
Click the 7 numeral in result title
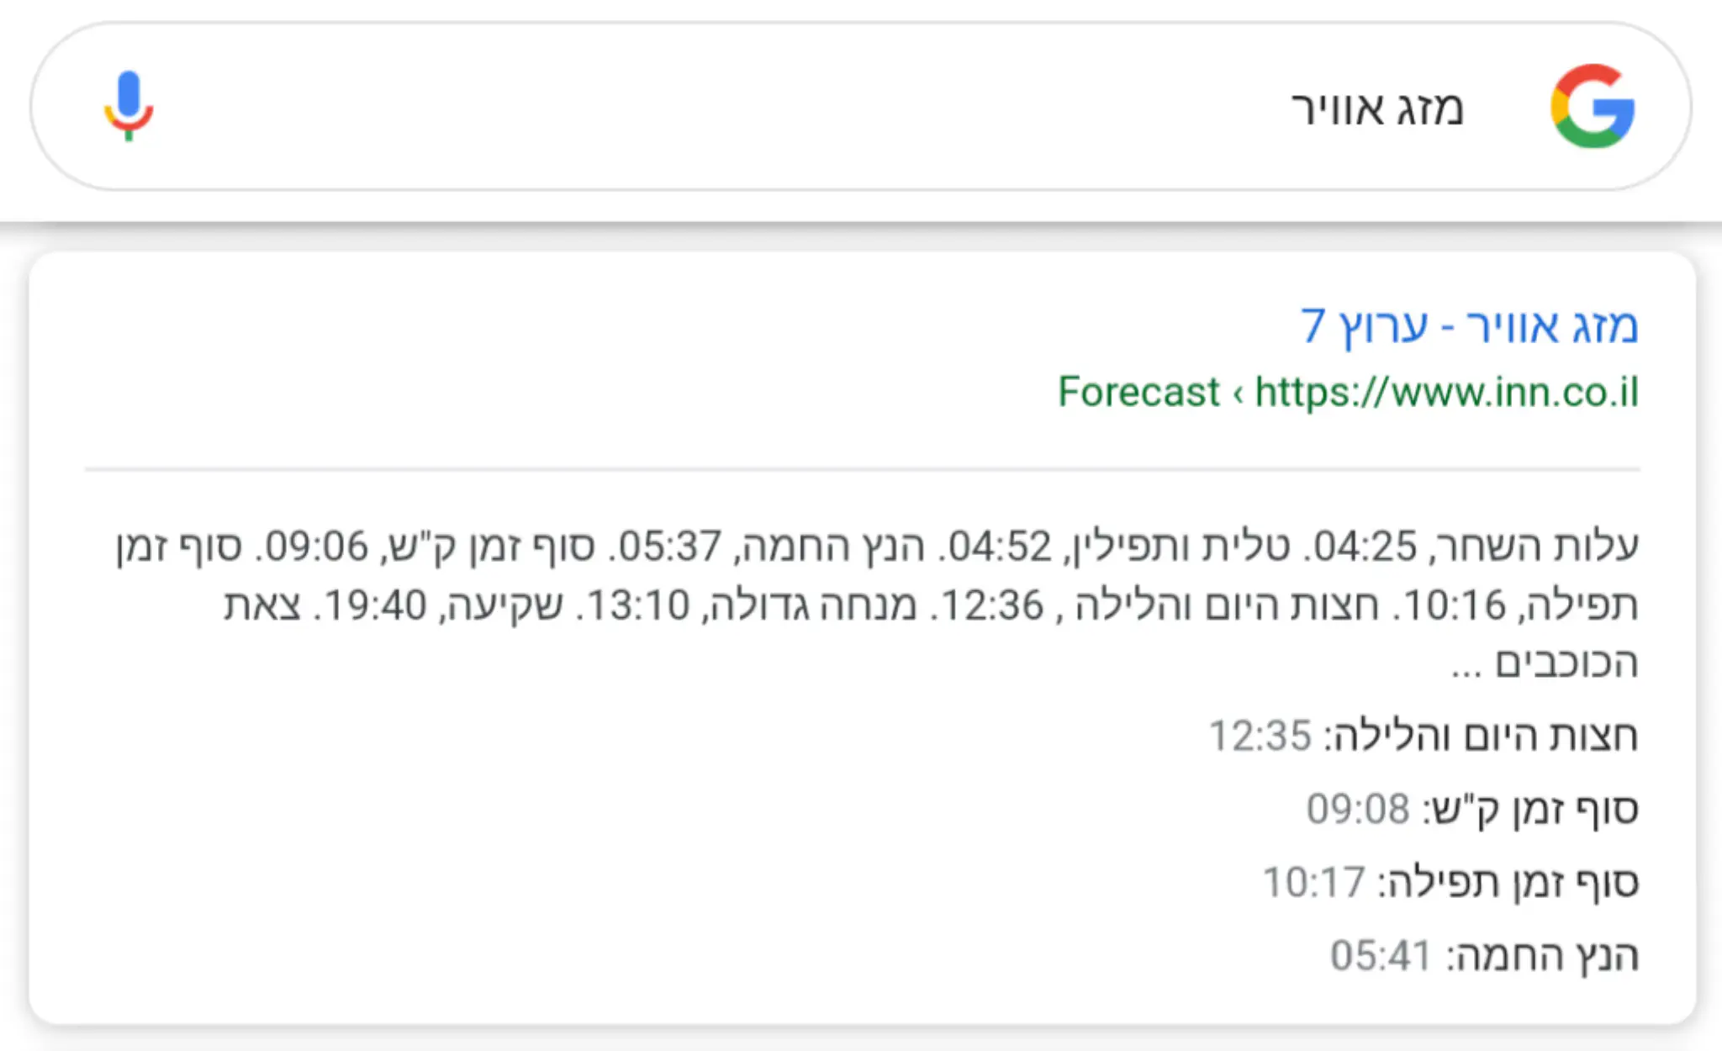(x=1313, y=326)
